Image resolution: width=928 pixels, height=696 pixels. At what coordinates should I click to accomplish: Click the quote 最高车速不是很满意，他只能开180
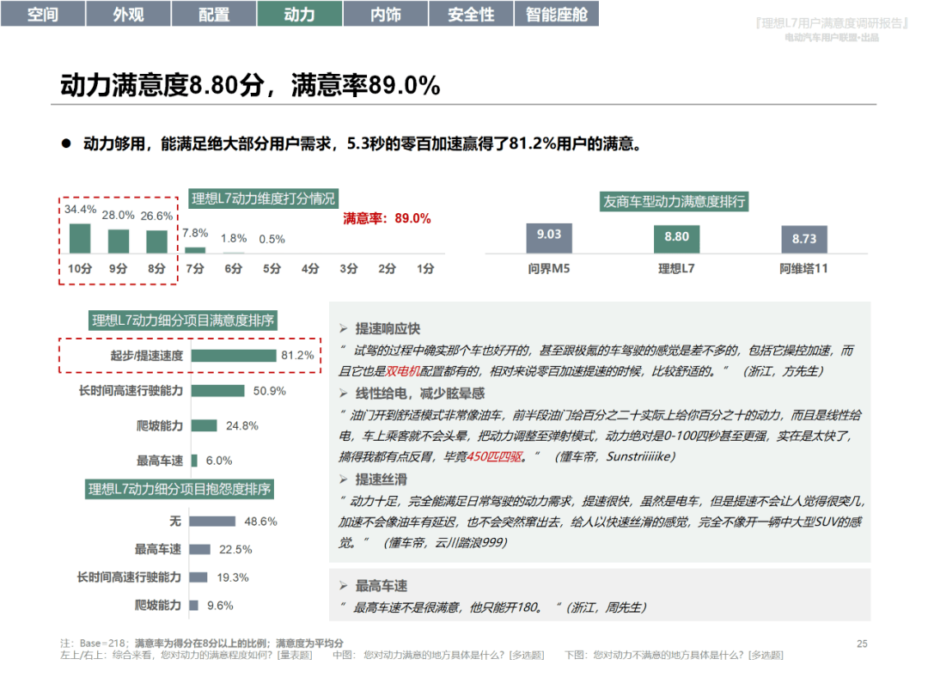[x=448, y=607]
